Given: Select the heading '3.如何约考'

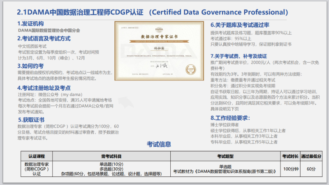Looking at the screenshot, I should (x=30, y=66).
